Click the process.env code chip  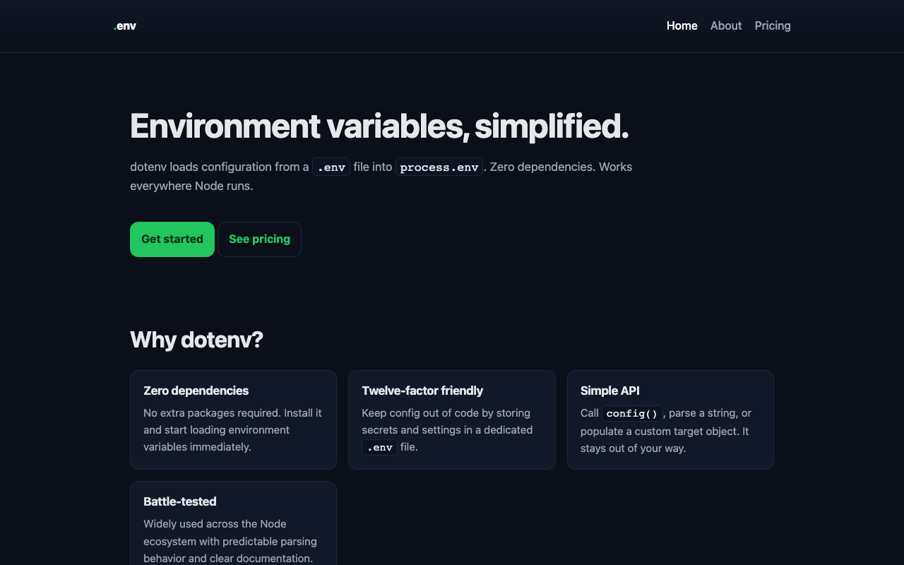coord(439,167)
